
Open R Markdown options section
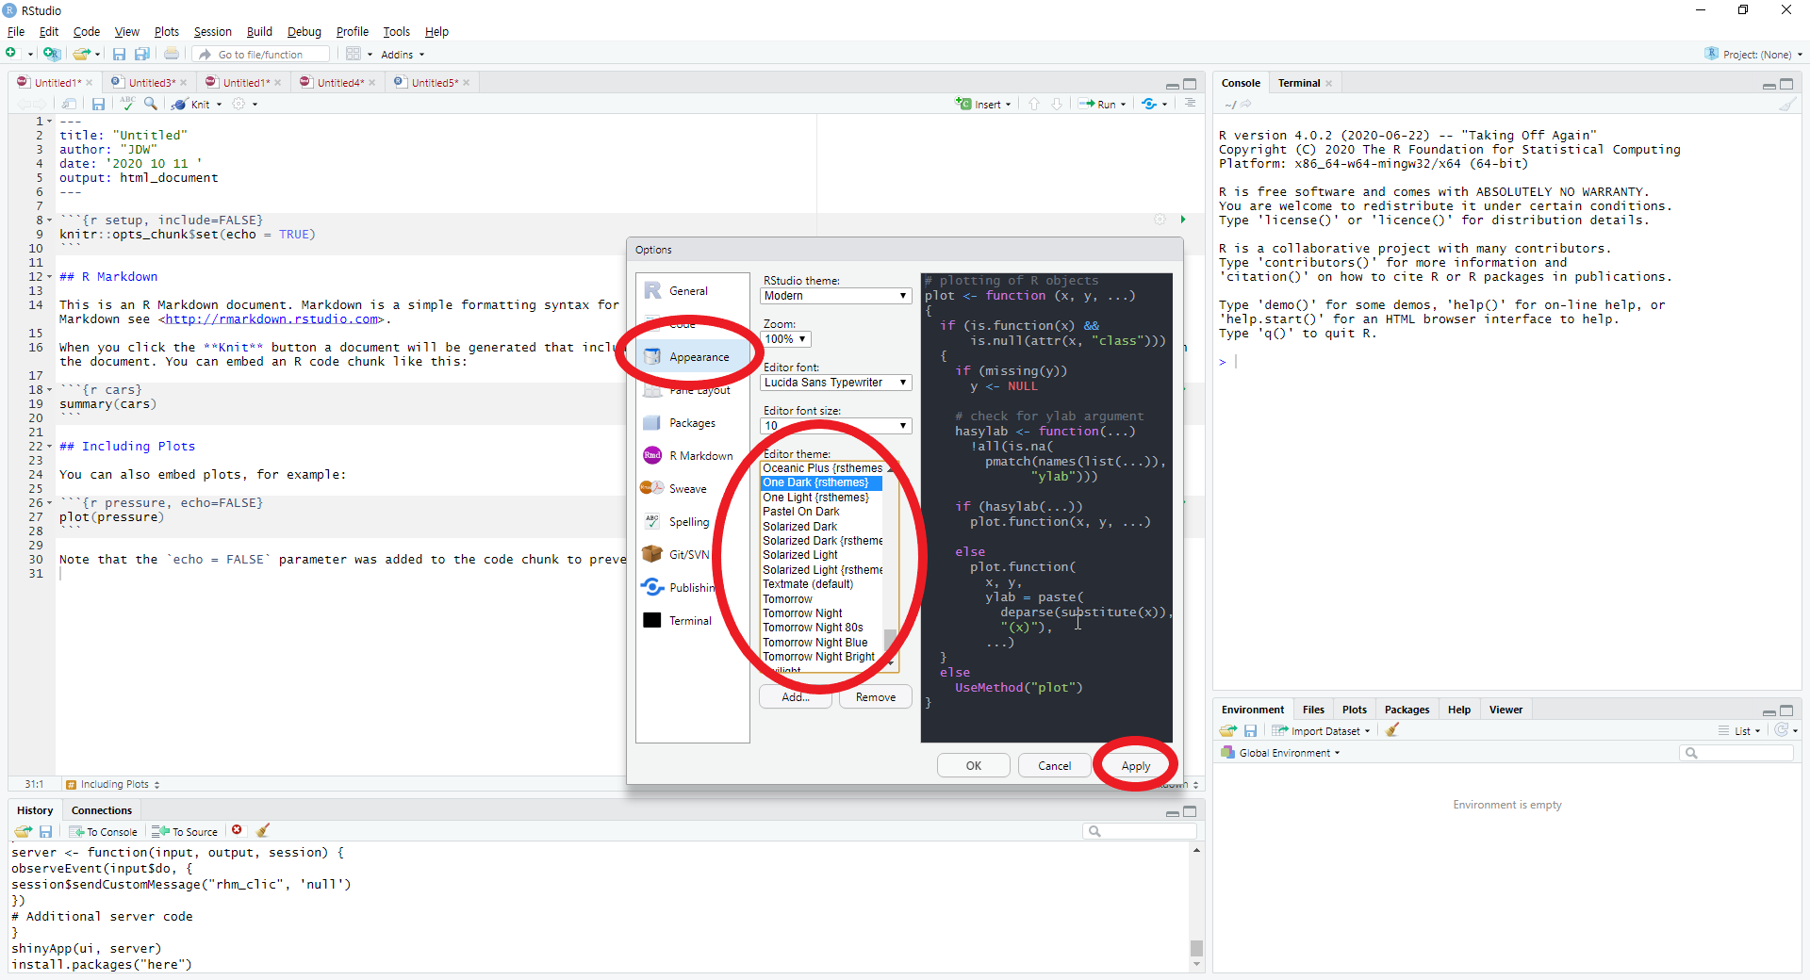pos(693,456)
